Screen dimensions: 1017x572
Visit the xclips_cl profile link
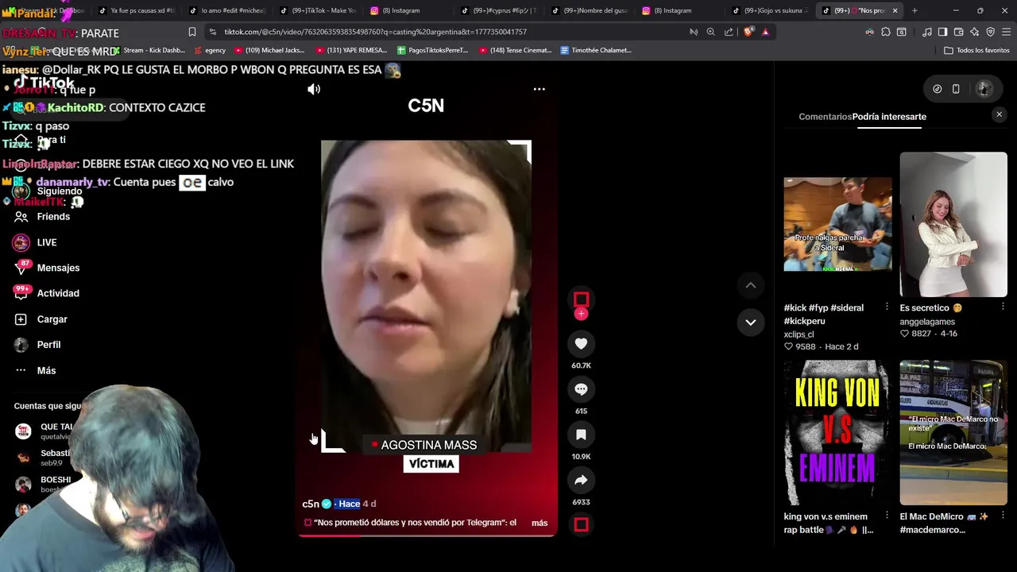coord(799,334)
